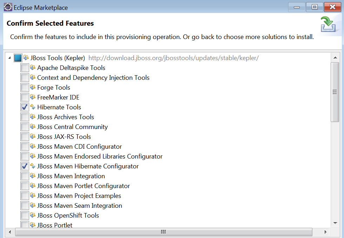Click the FreeMarker IDE feature icon

[32, 97]
